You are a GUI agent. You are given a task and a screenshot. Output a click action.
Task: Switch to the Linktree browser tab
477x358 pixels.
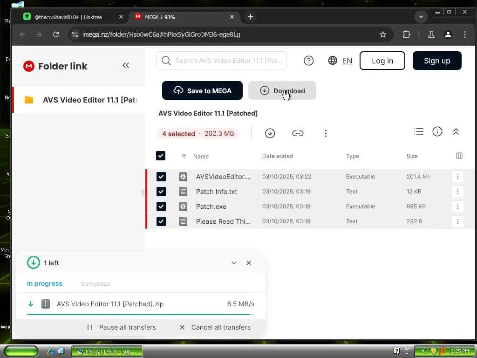pos(74,17)
